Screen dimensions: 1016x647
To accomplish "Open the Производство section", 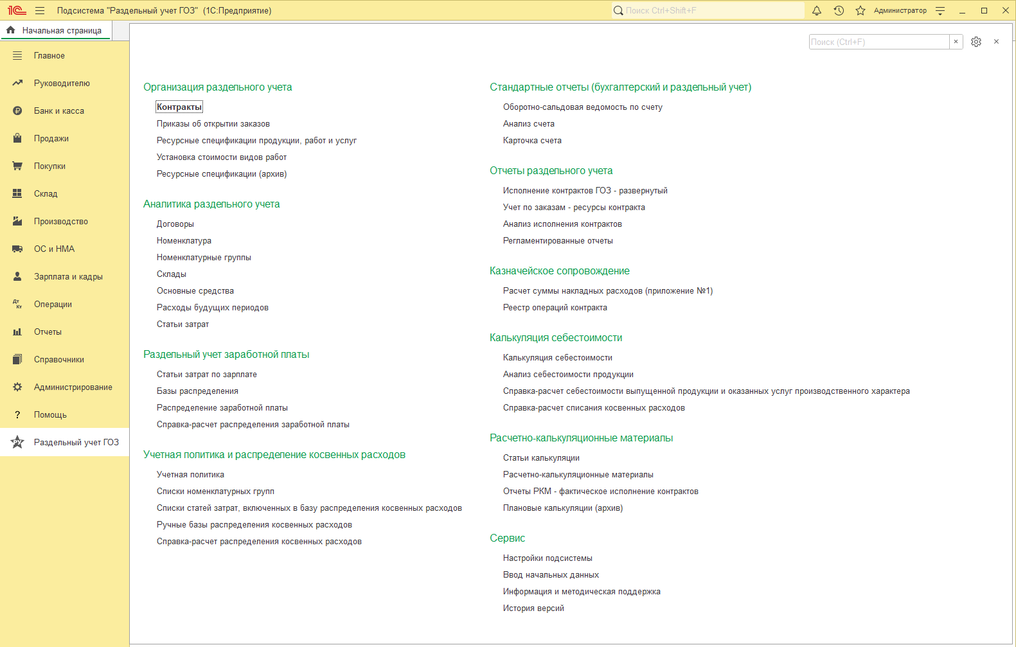I will coord(60,222).
